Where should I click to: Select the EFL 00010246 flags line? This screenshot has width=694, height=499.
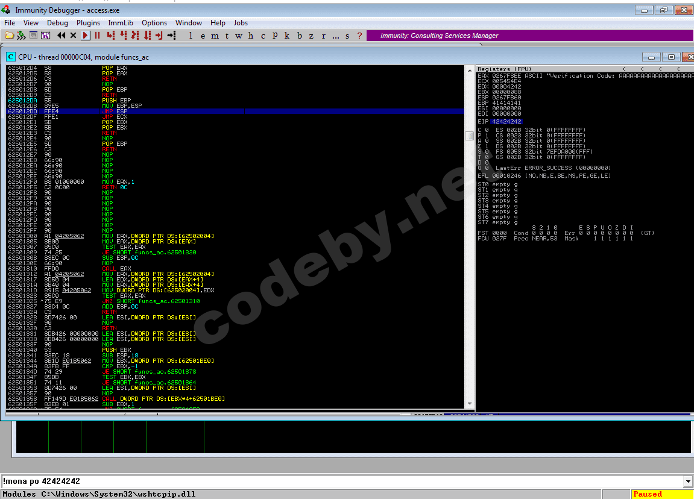[544, 175]
